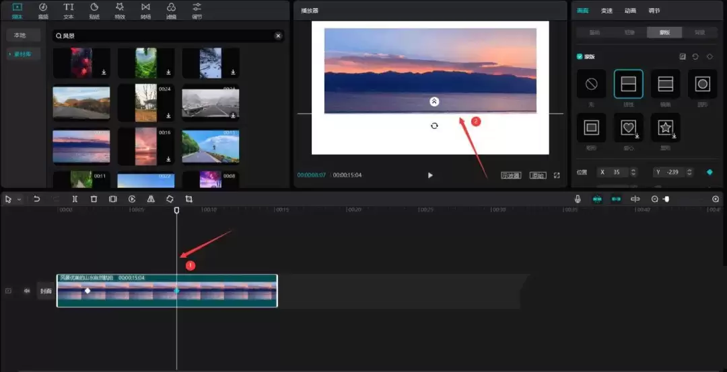Click the split clip tool in timeline toolbar

(75, 199)
